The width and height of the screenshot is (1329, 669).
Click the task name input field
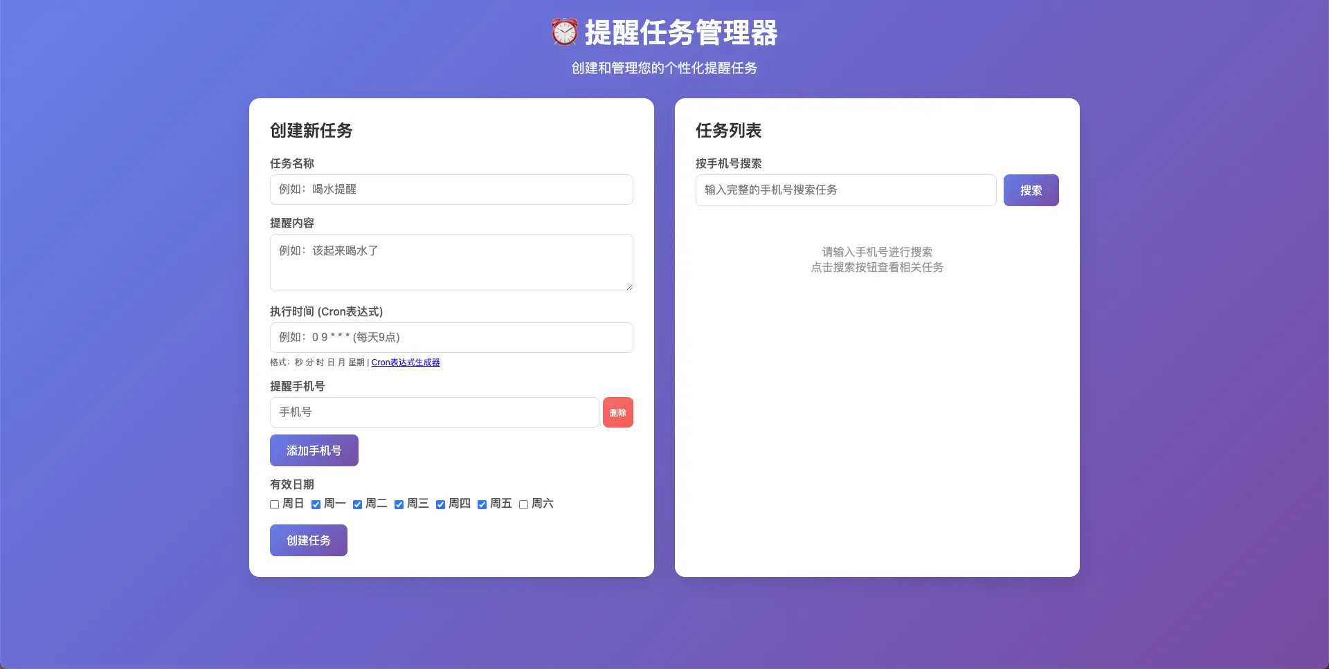tap(451, 190)
